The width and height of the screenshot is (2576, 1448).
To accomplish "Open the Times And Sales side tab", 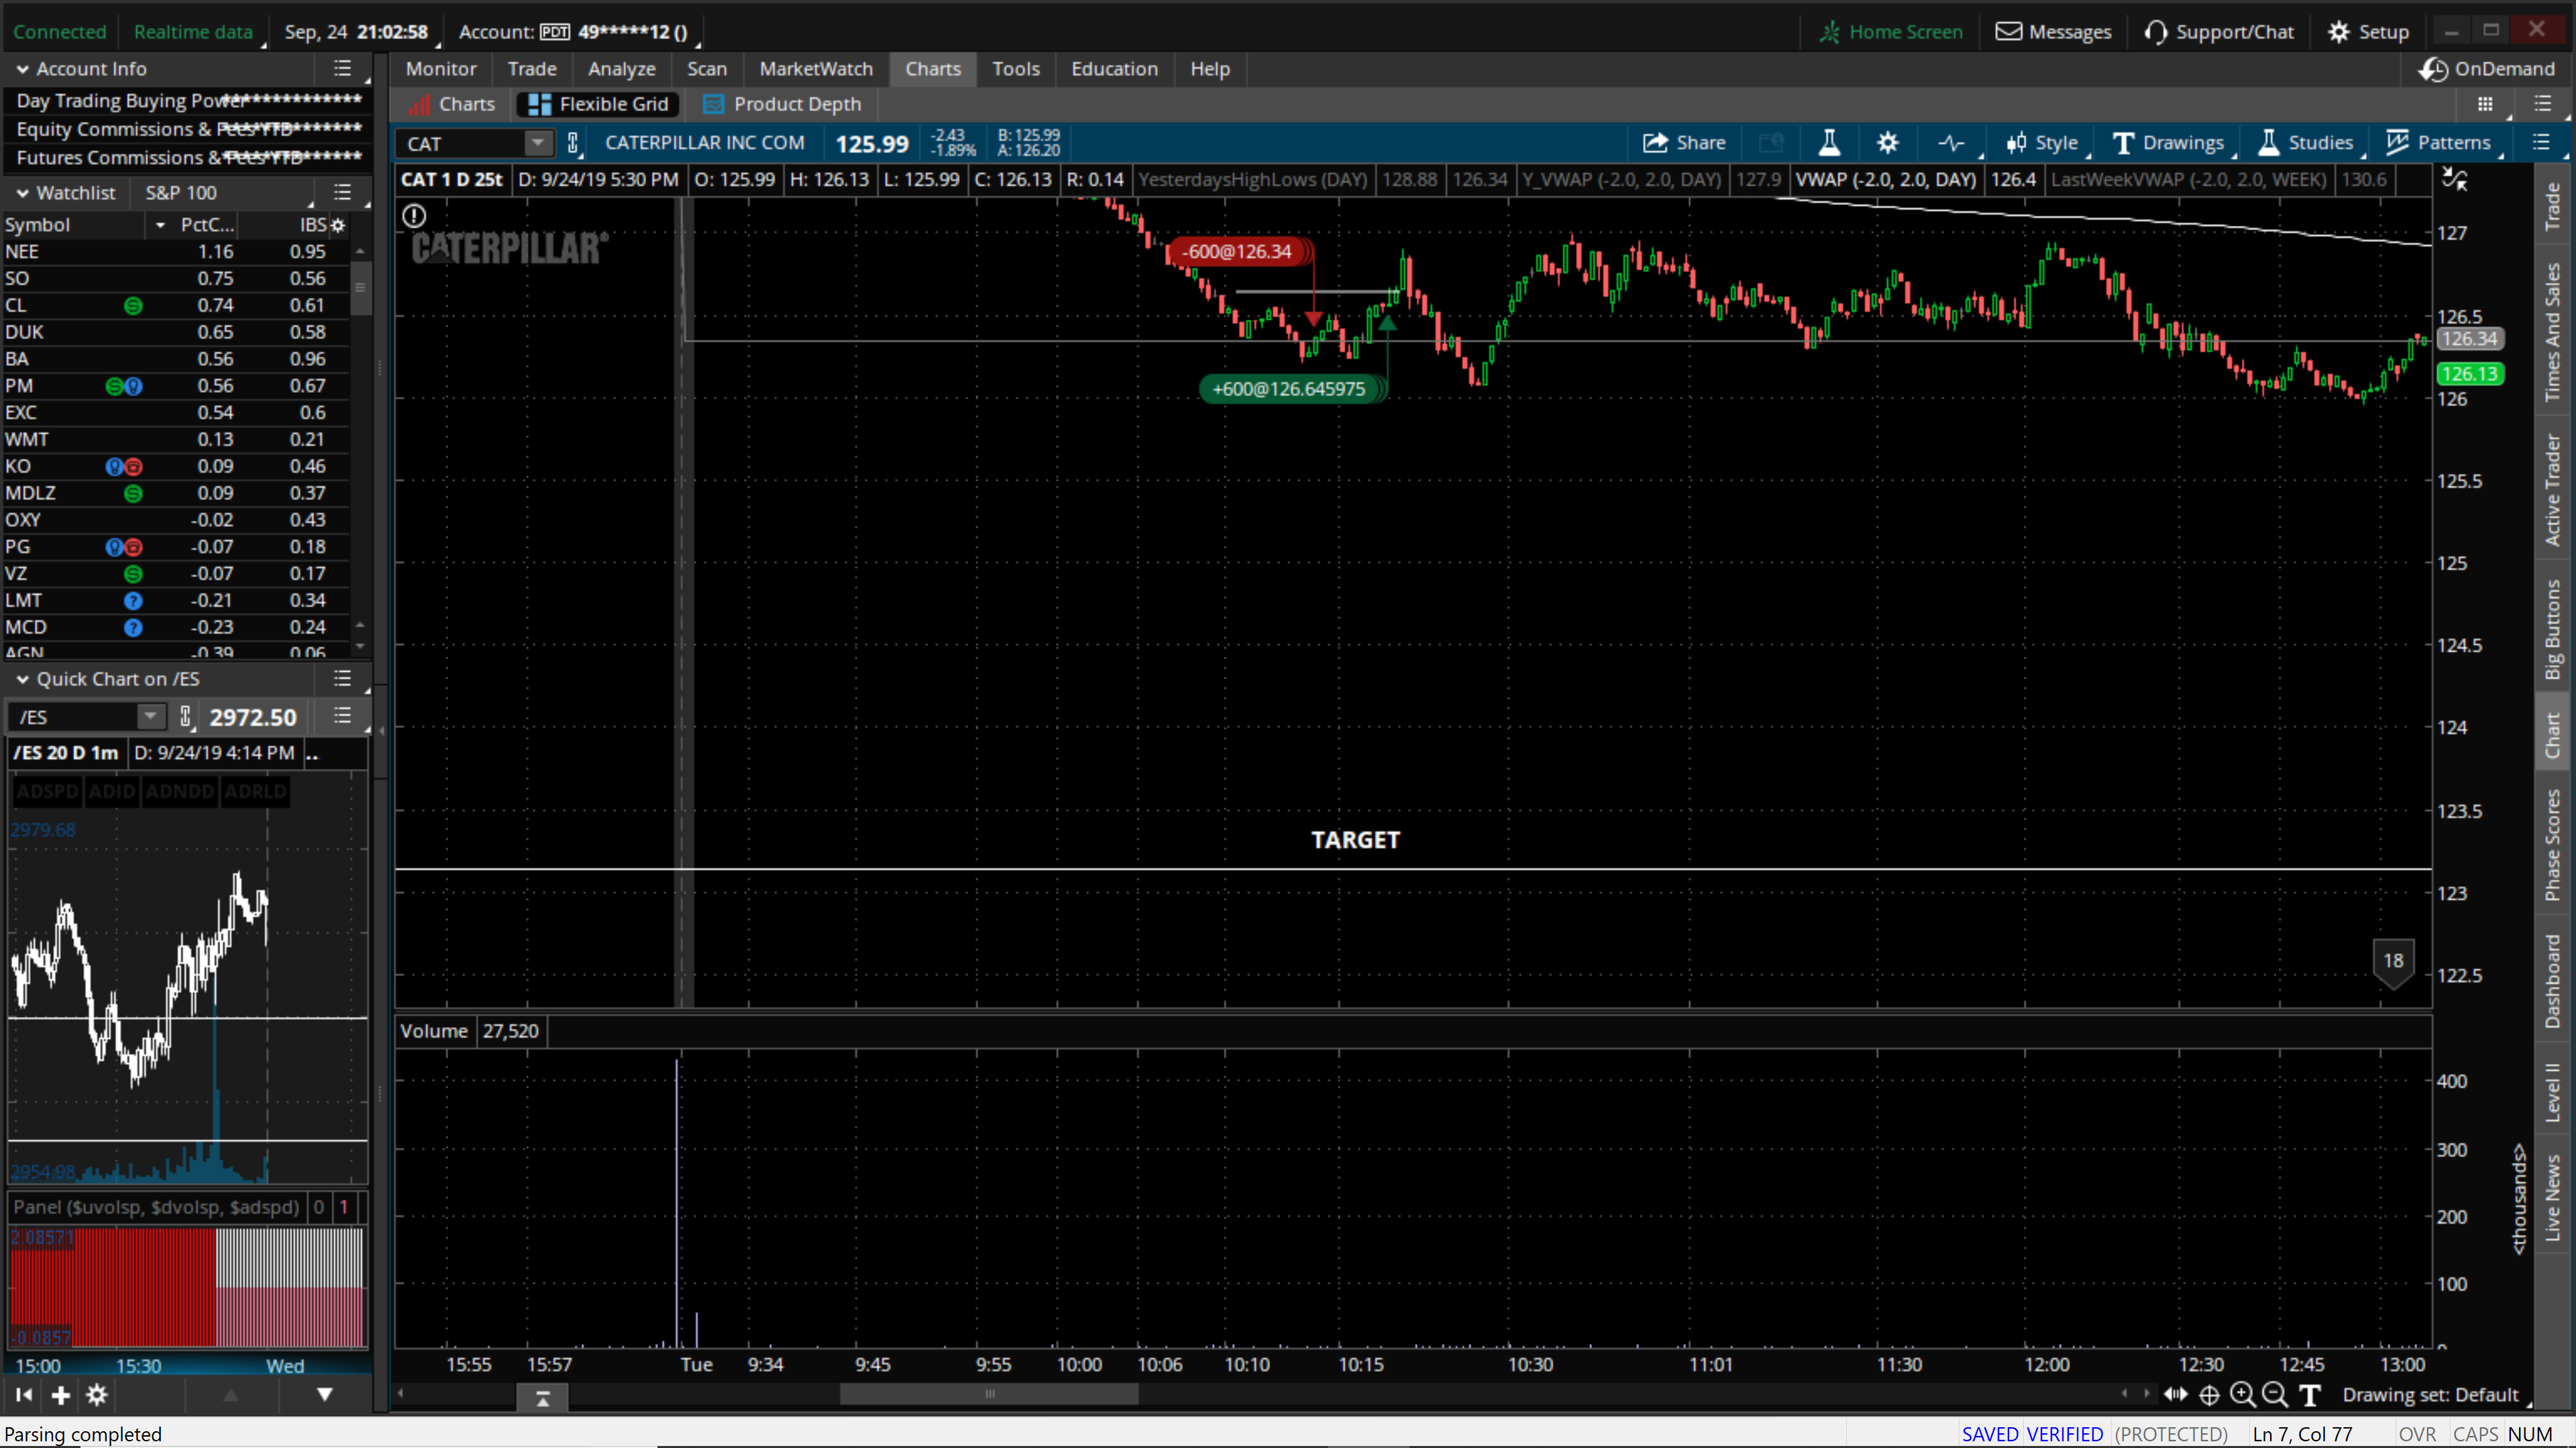I will (x=2553, y=333).
